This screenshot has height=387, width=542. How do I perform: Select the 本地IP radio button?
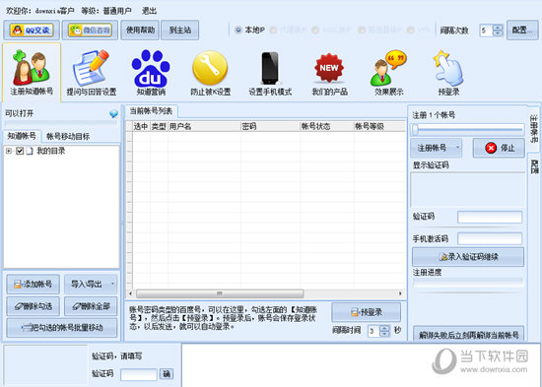[x=238, y=31]
